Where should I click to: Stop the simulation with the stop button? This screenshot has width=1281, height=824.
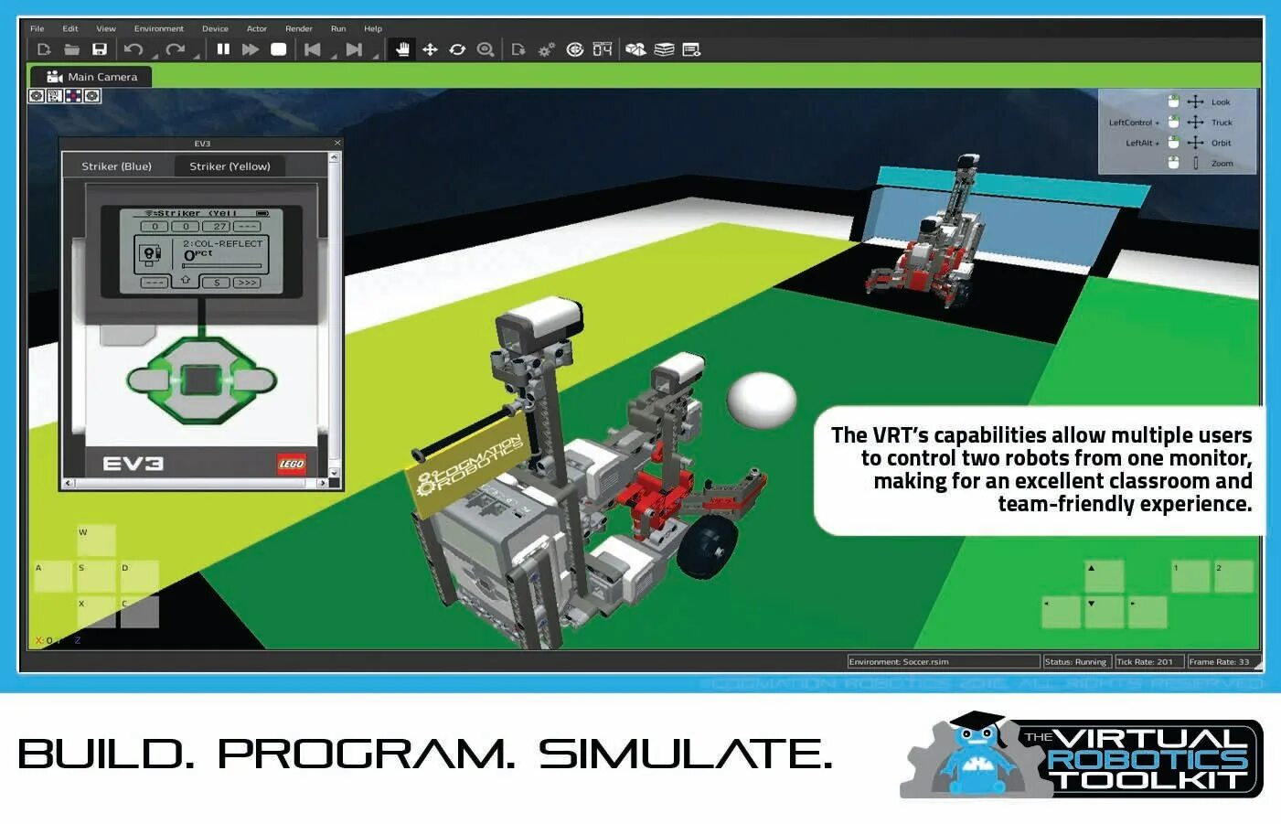pyautogui.click(x=277, y=49)
